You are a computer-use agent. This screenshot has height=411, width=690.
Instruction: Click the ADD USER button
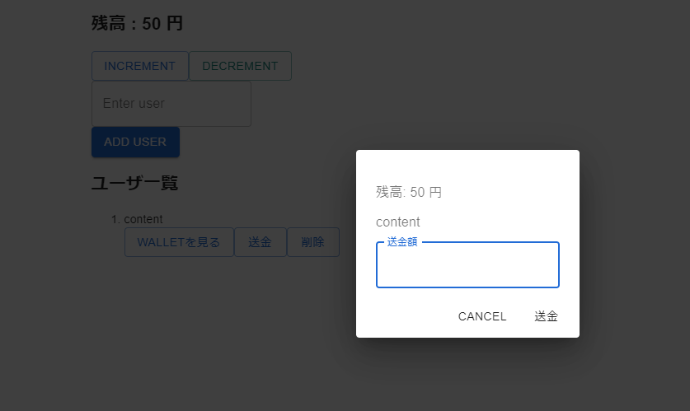135,142
